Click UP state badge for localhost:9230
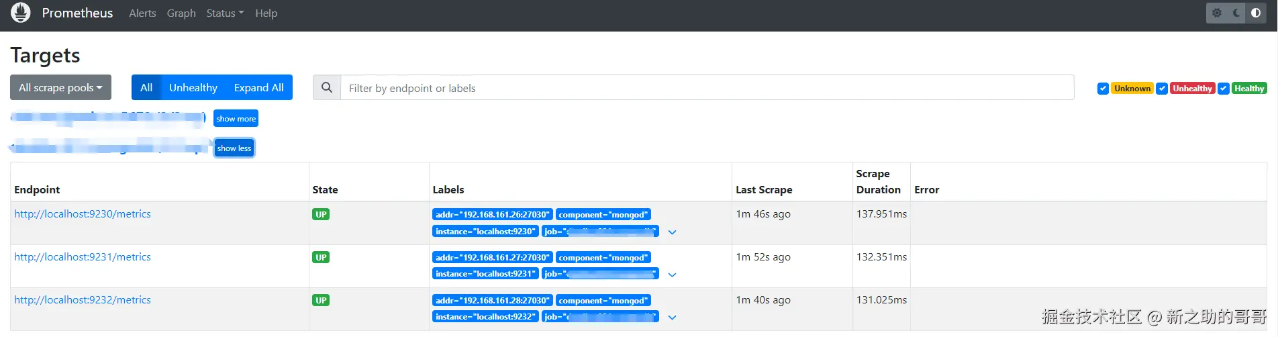1278x337 pixels. [321, 214]
